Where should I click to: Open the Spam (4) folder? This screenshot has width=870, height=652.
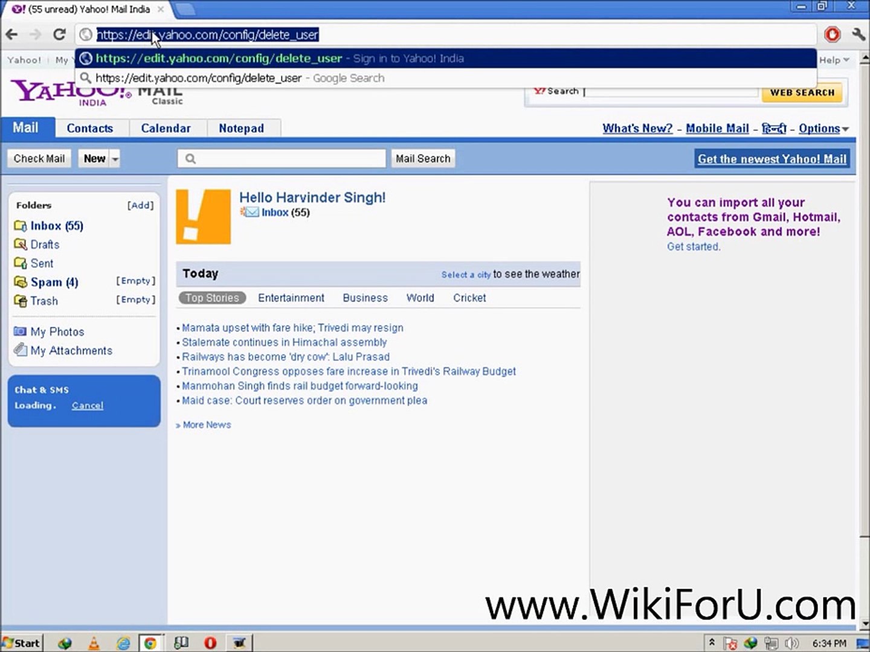[x=54, y=282]
